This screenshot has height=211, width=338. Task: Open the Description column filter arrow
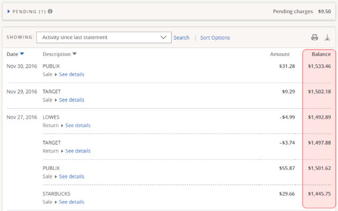[x=74, y=54]
